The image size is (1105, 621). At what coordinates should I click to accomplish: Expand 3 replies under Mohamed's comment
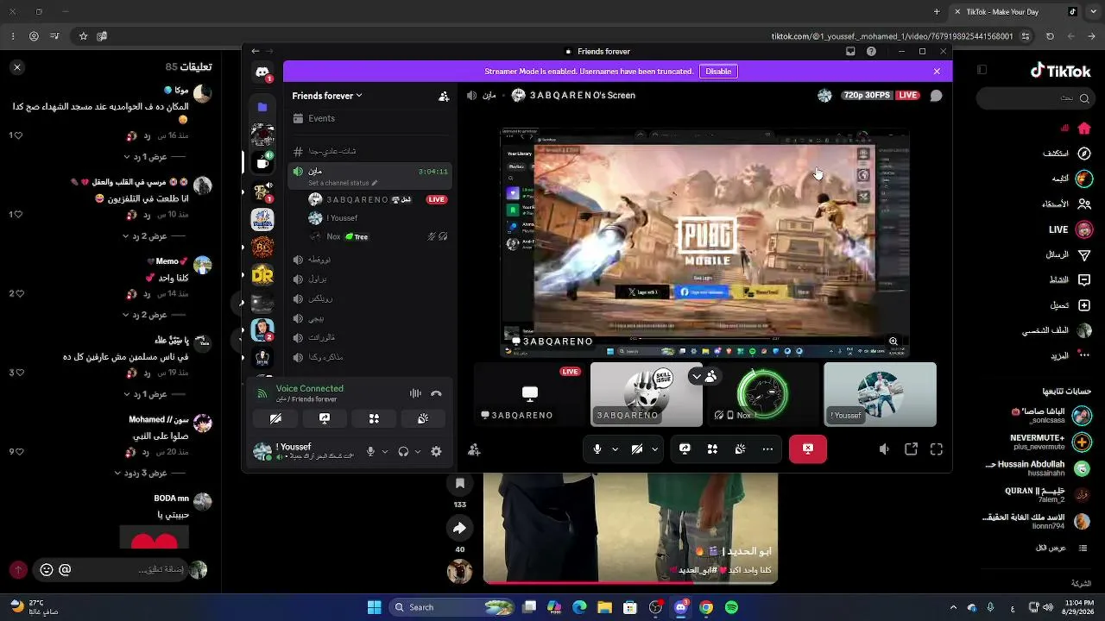coord(146,473)
